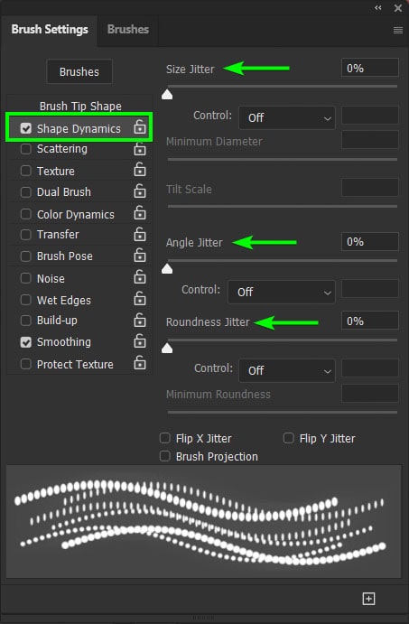Image resolution: width=409 pixels, height=624 pixels.
Task: Click the Brushes button
Action: [79, 71]
